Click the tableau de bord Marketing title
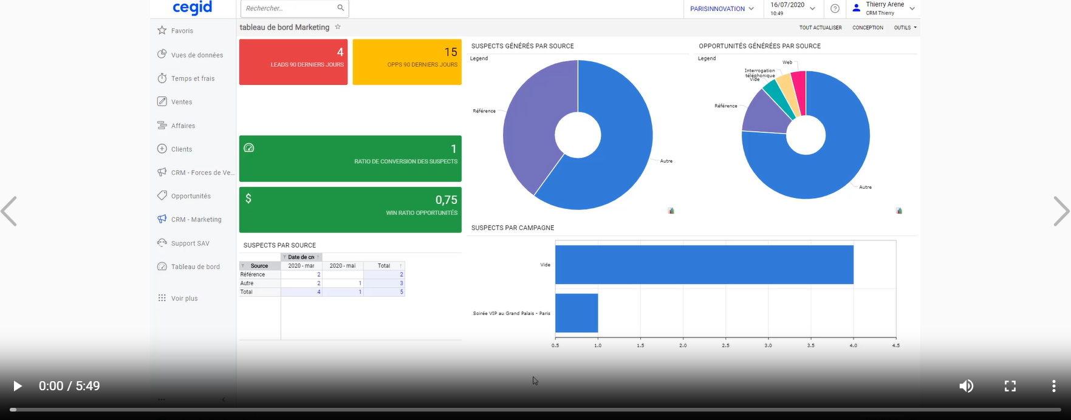The height and width of the screenshot is (420, 1071). pos(284,27)
